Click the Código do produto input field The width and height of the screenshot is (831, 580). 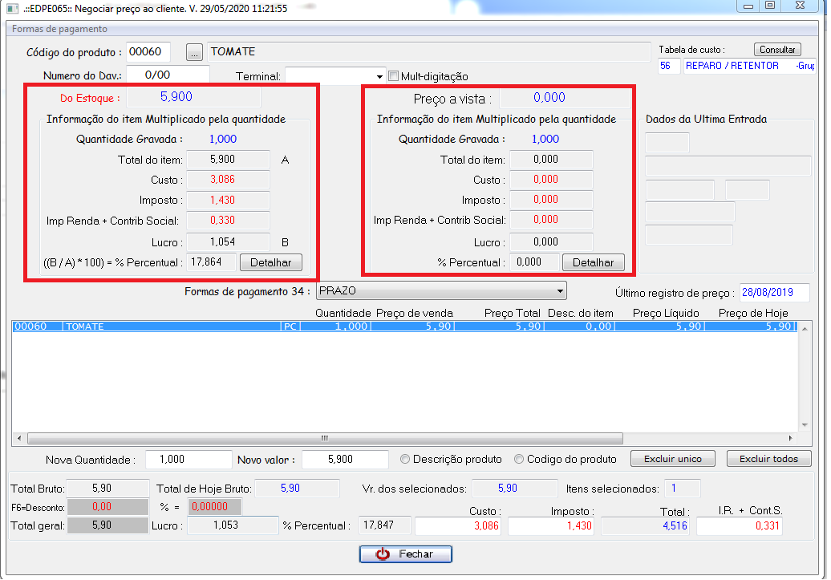coord(148,52)
